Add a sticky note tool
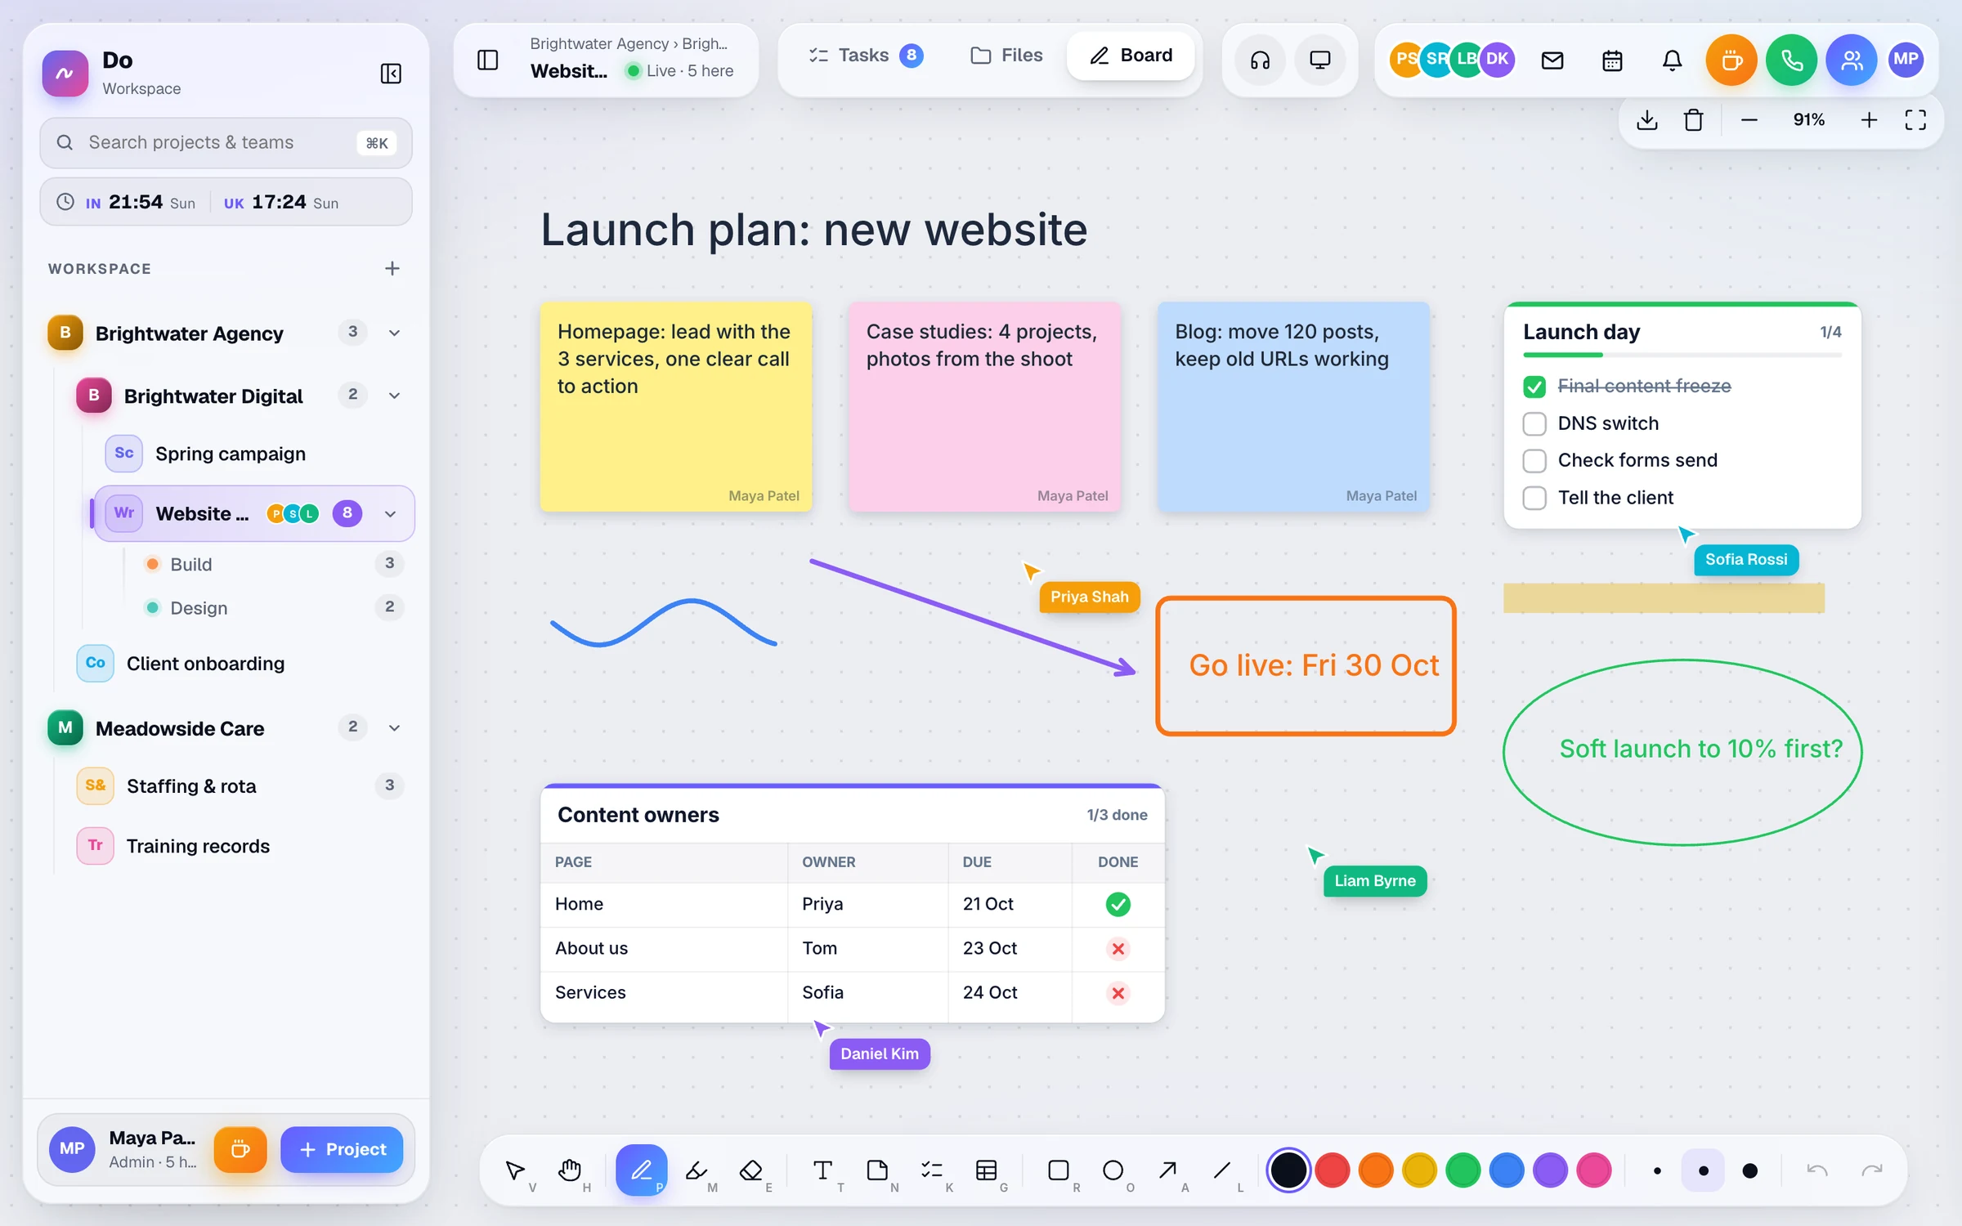Image resolution: width=1962 pixels, height=1226 pixels. click(x=877, y=1170)
